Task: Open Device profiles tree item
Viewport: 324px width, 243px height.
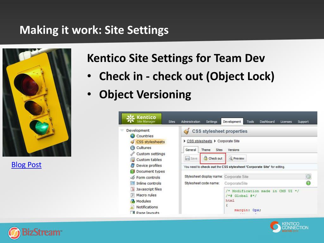Action: (149, 165)
